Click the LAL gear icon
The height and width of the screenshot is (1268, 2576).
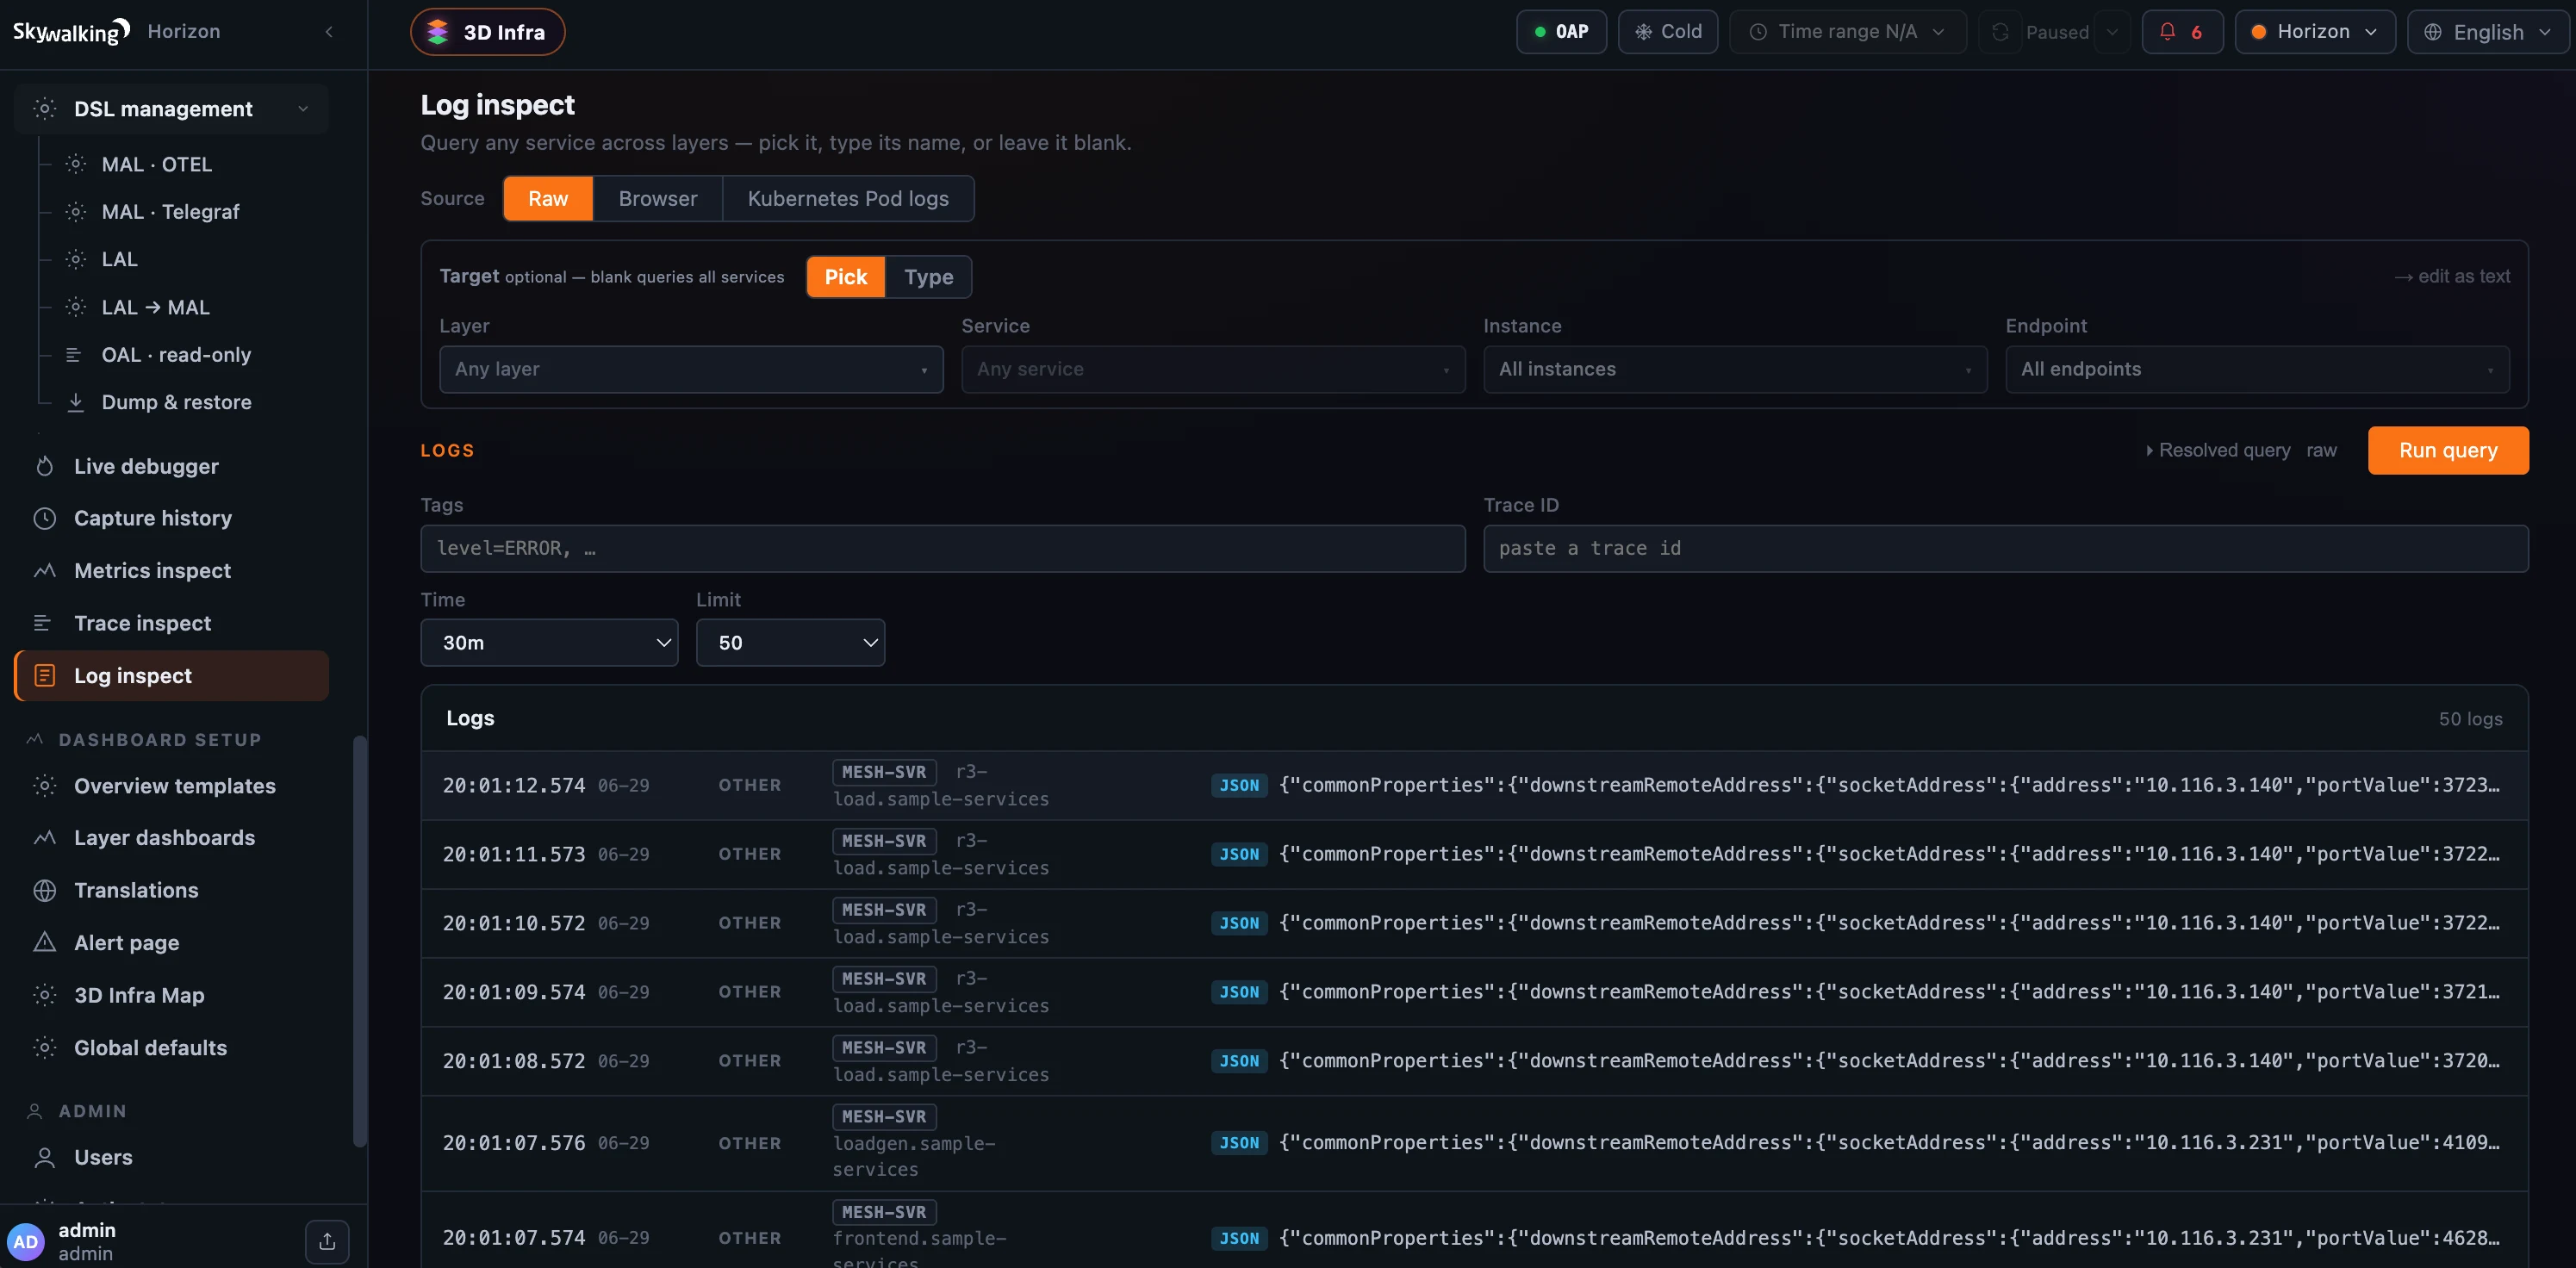[x=76, y=259]
